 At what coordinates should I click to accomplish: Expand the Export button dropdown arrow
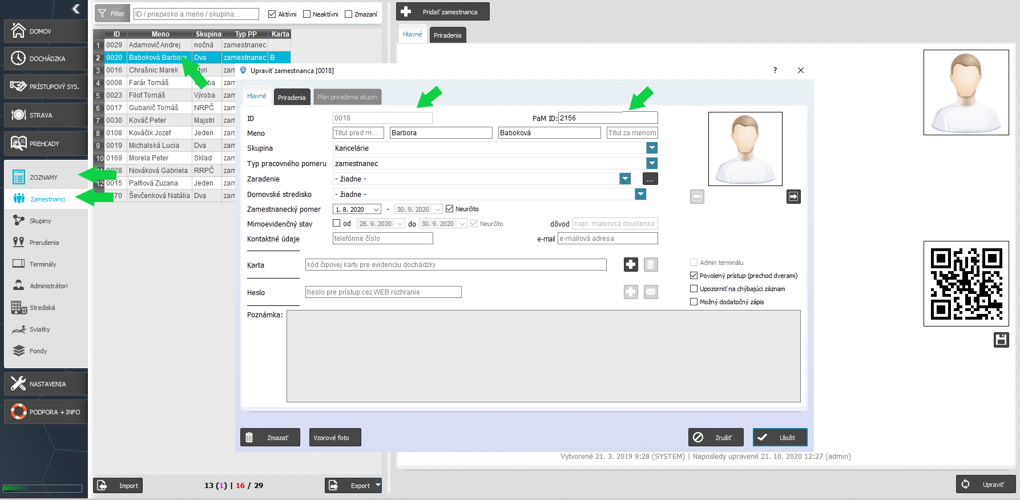[377, 486]
